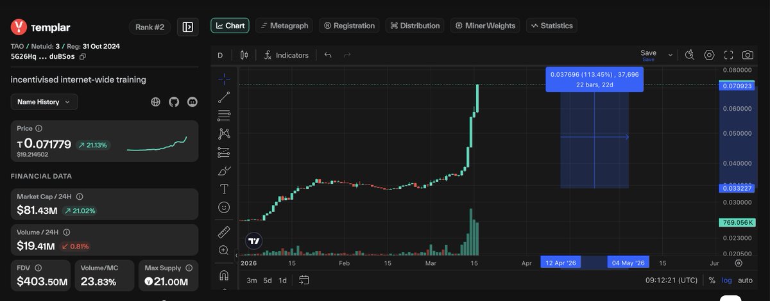Click the price sparkline mini chart
The width and height of the screenshot is (770, 301).
[x=157, y=144]
